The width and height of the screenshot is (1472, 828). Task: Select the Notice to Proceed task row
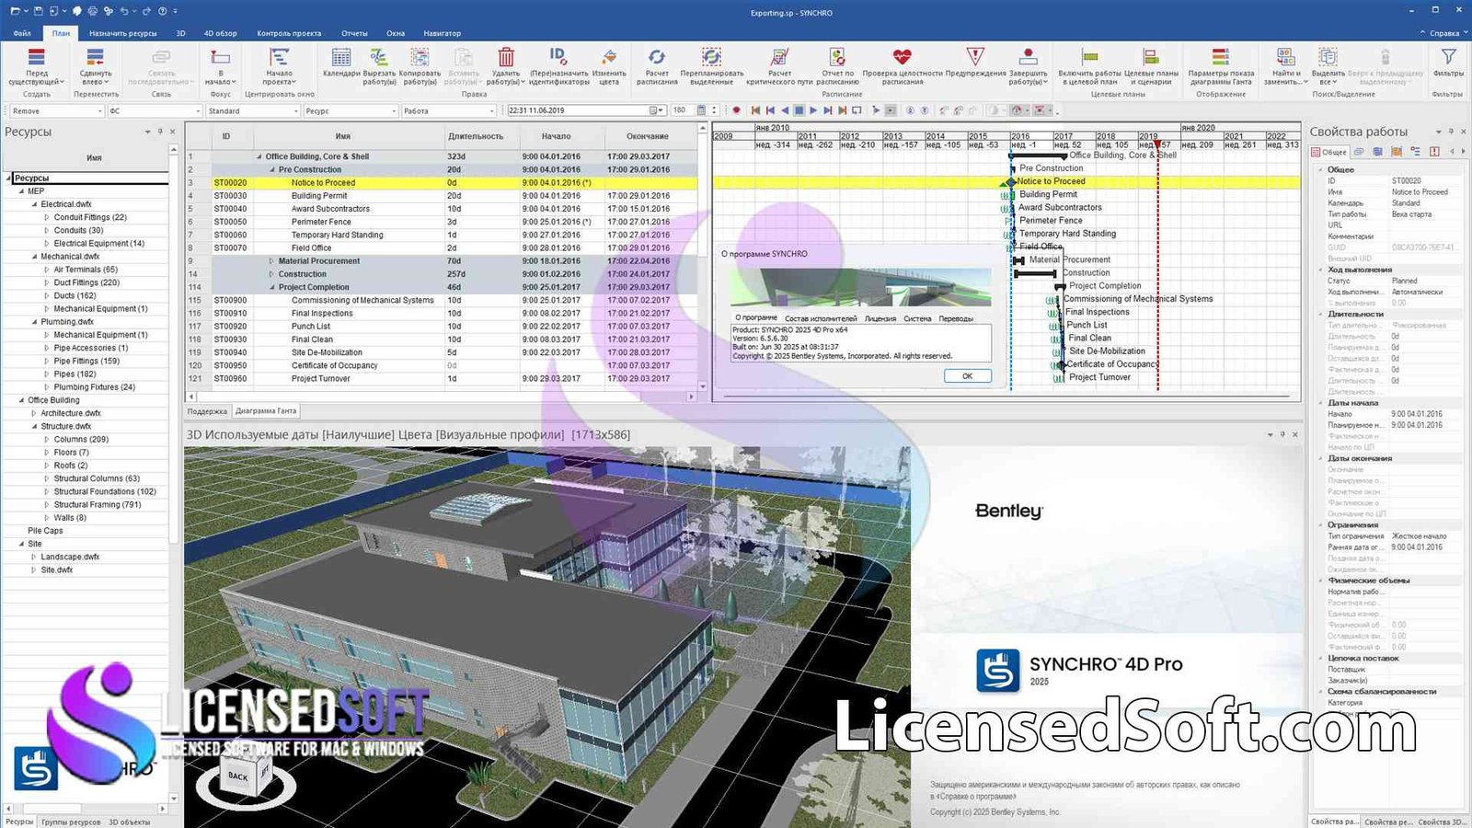click(442, 182)
